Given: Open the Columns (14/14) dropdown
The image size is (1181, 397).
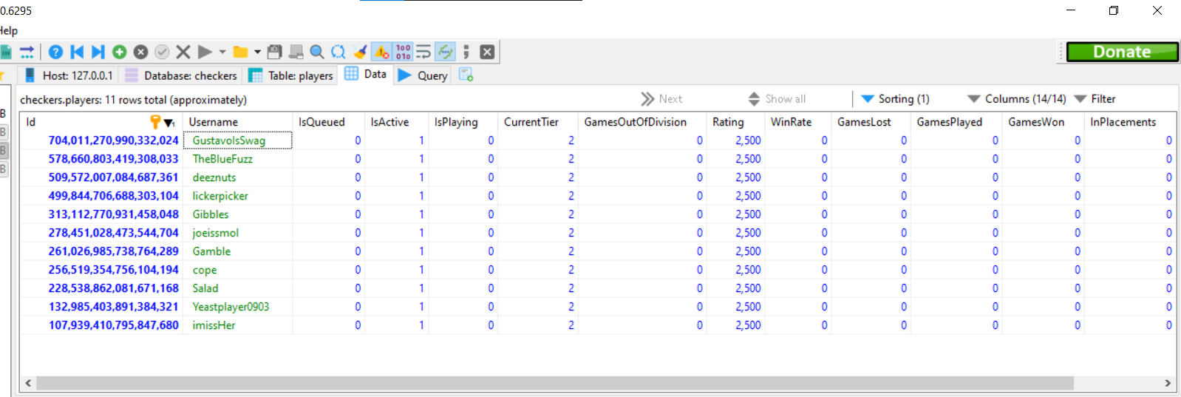Looking at the screenshot, I should [x=1017, y=99].
